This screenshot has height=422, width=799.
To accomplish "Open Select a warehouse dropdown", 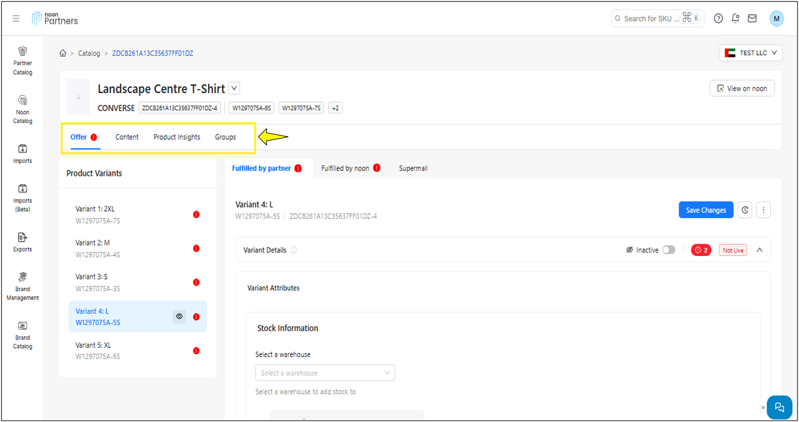I will [x=325, y=373].
